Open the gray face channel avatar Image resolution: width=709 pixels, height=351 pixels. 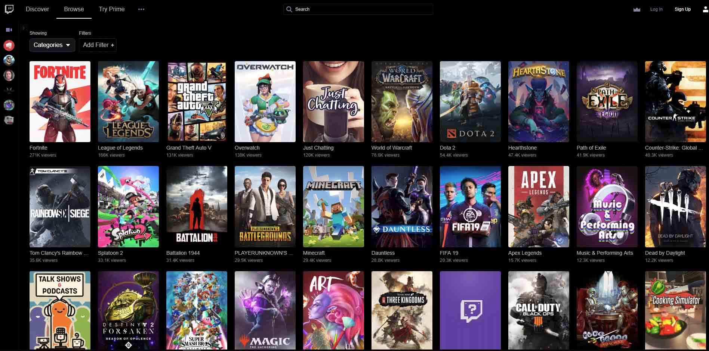[x=9, y=120]
